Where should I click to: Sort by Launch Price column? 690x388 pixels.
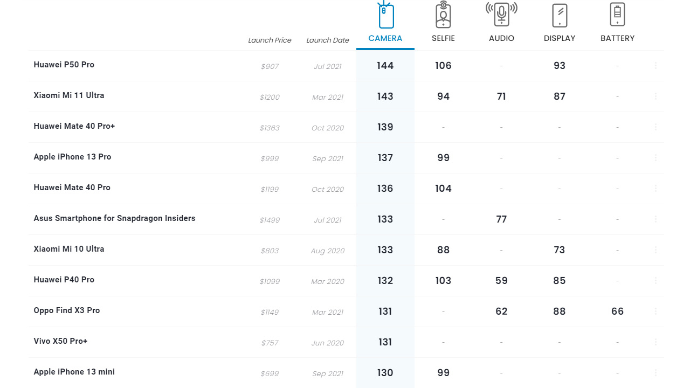270,40
